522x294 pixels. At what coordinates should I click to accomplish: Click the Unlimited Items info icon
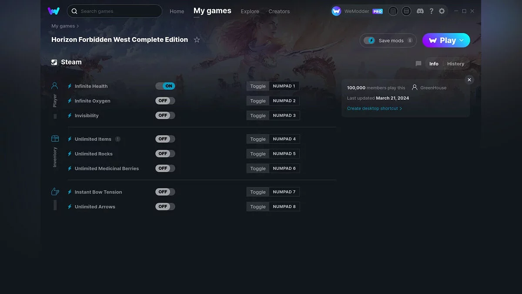point(118,139)
